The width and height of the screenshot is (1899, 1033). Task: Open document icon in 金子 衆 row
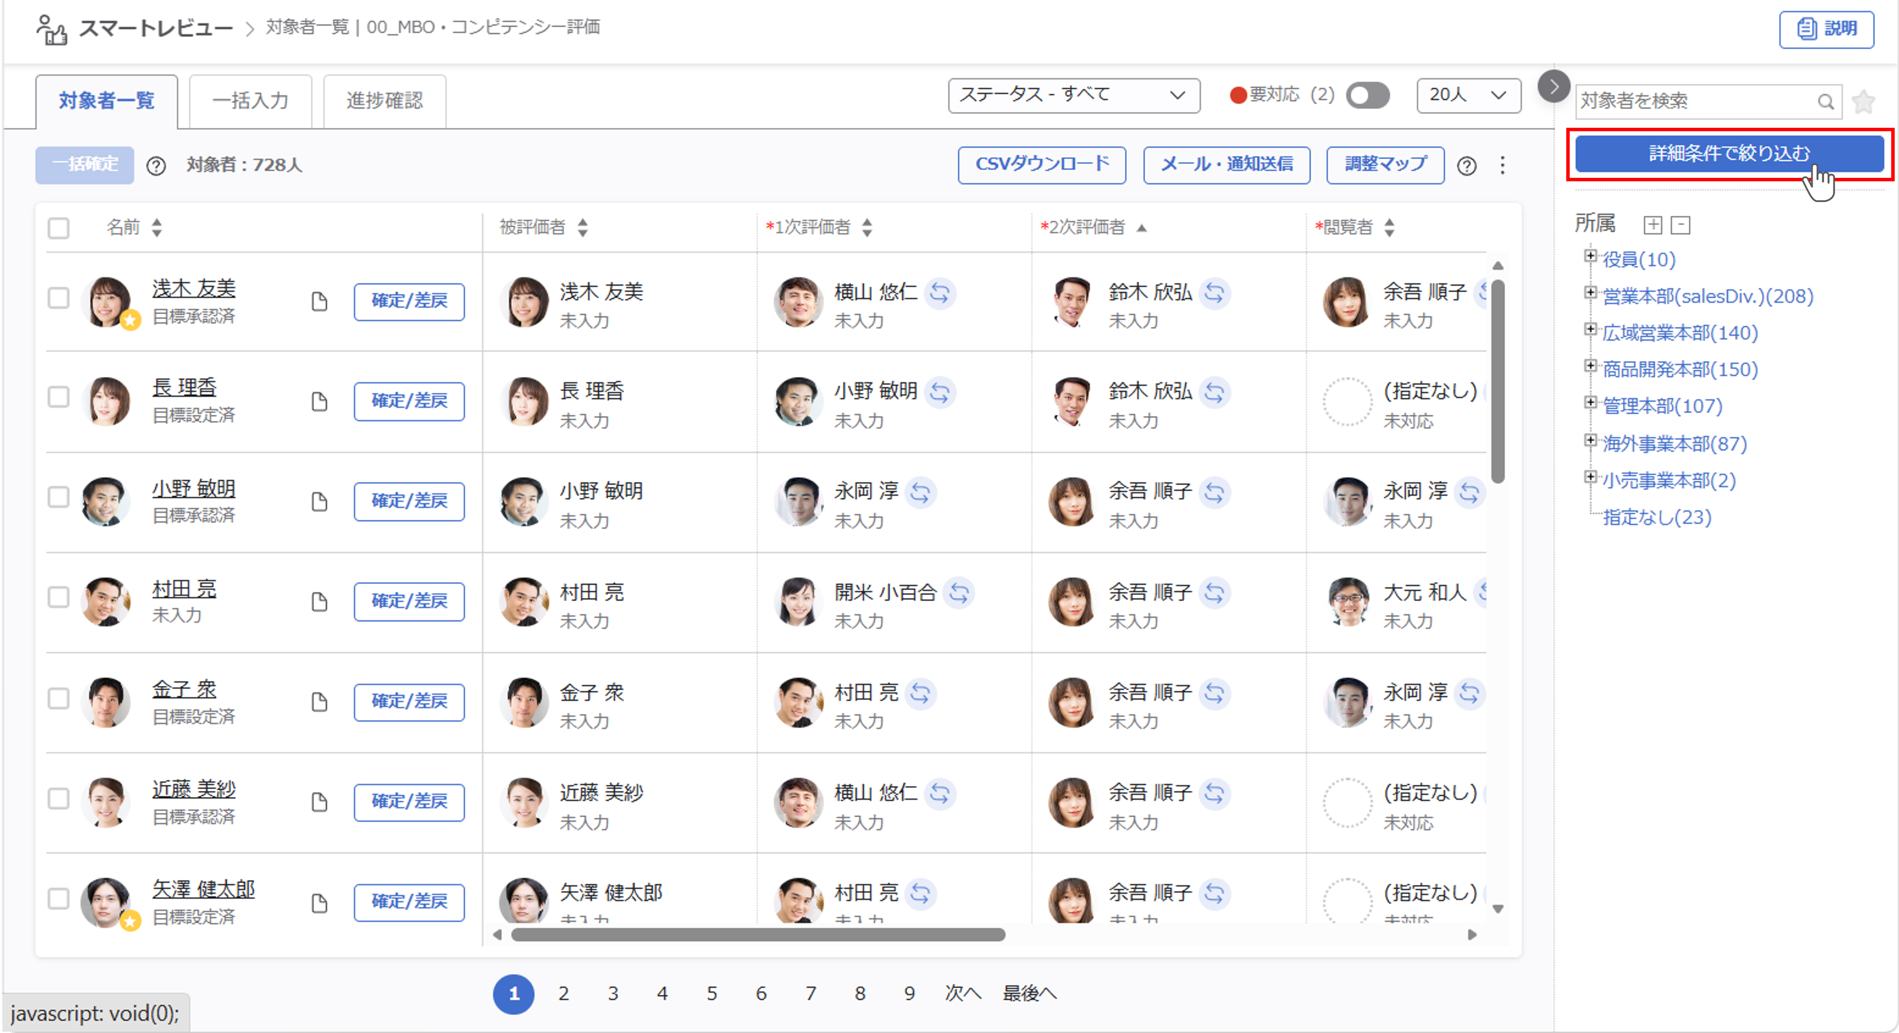click(x=319, y=702)
